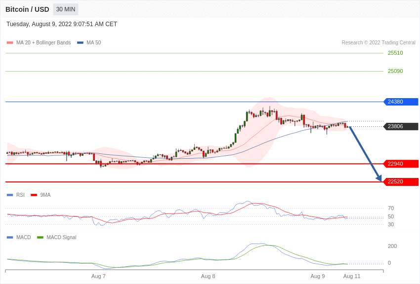Click the MACD 200 axis label
420x284 pixels.
tap(392, 246)
